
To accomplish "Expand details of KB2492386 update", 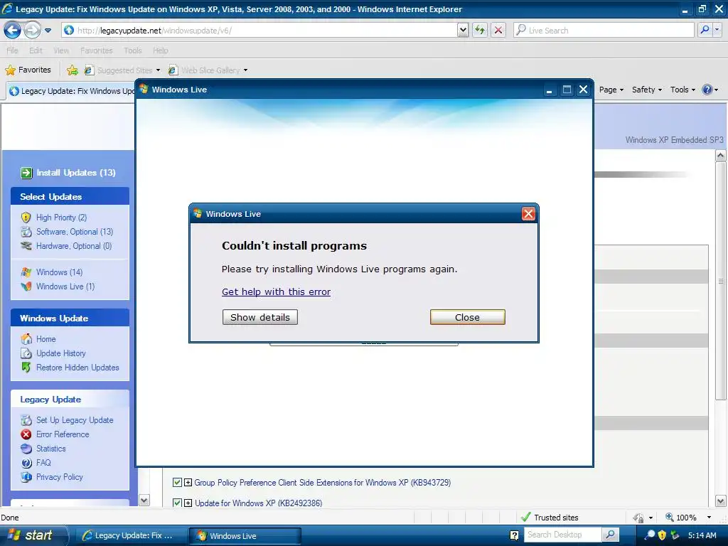I will (x=188, y=503).
